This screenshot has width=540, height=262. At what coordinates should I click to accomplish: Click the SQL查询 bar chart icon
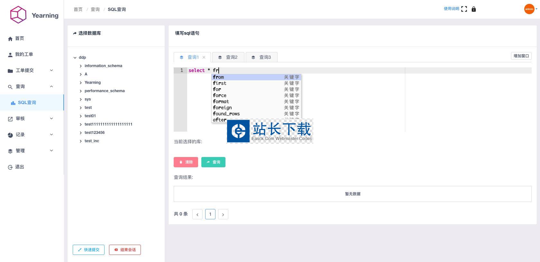13,103
